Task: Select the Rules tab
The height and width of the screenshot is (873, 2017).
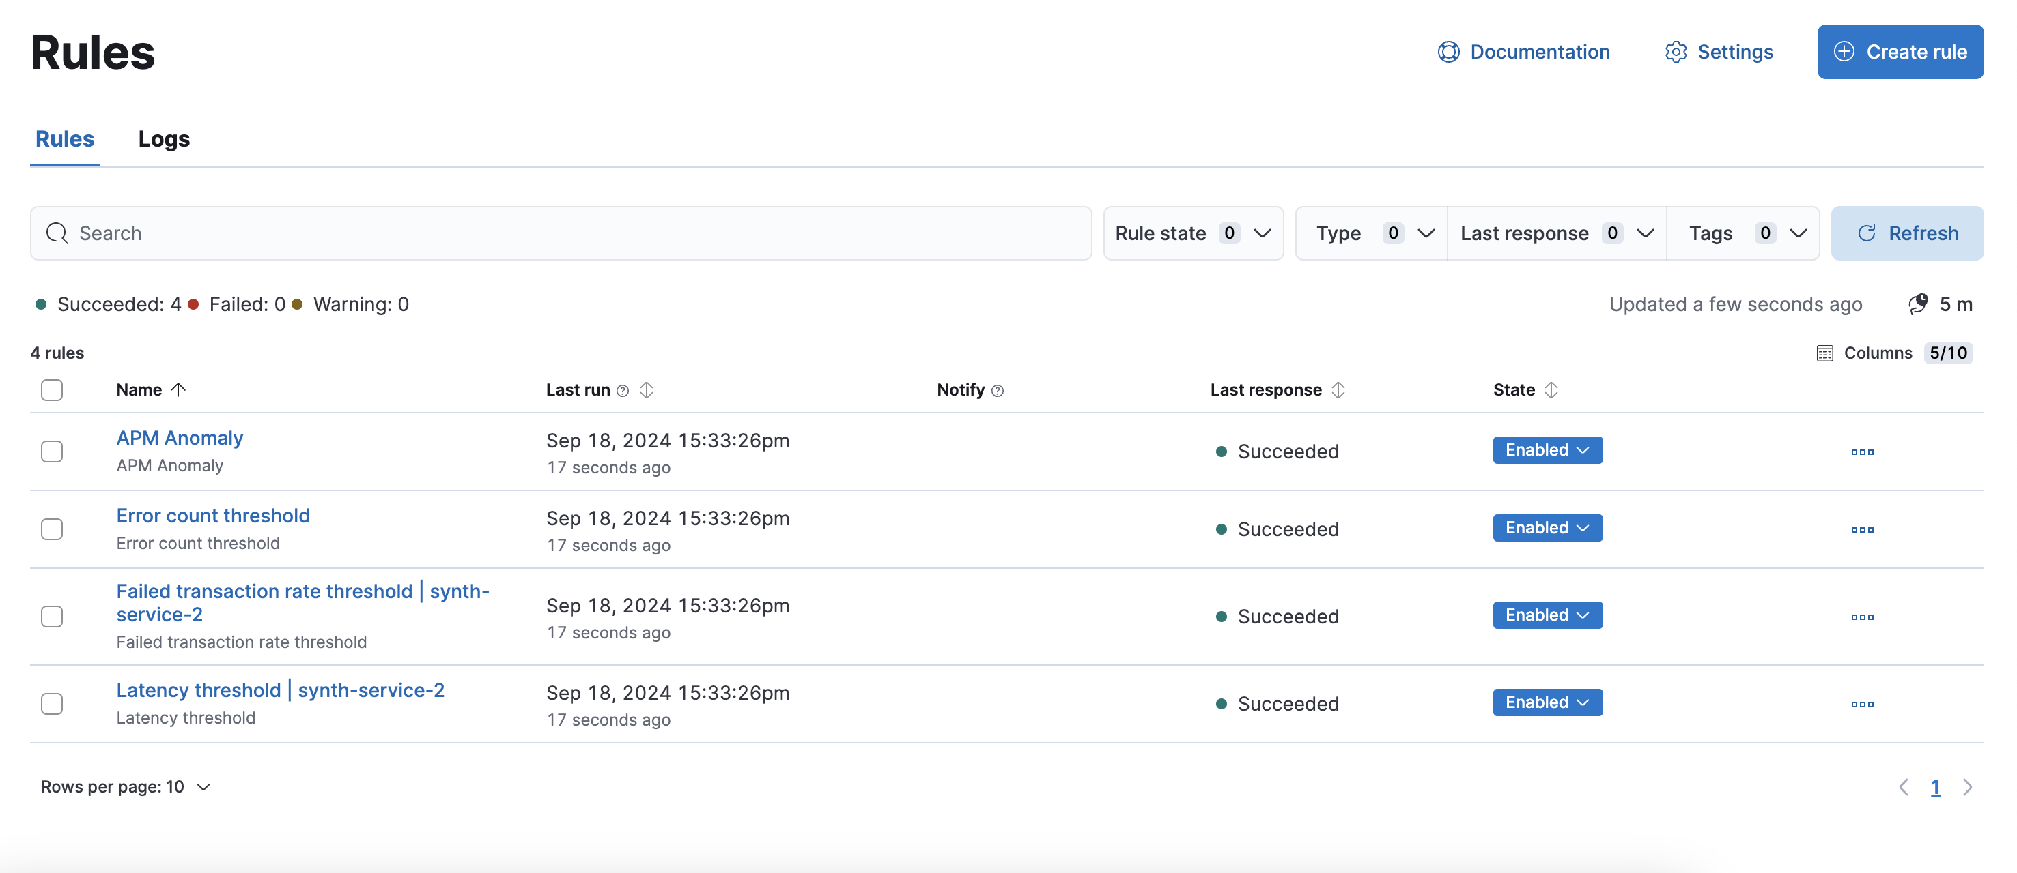Action: 65,138
